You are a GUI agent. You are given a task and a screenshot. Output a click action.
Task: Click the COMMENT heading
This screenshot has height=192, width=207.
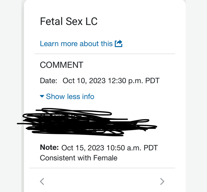(x=61, y=65)
